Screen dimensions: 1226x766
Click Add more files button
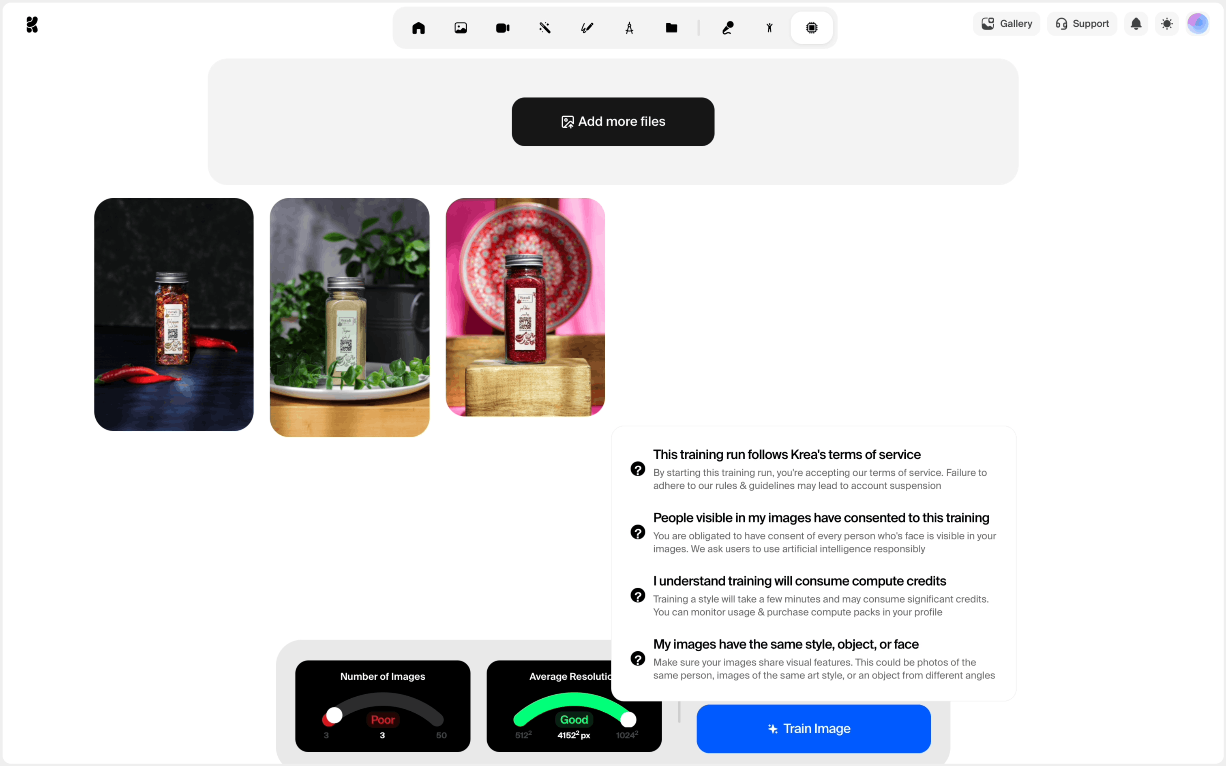pos(613,122)
